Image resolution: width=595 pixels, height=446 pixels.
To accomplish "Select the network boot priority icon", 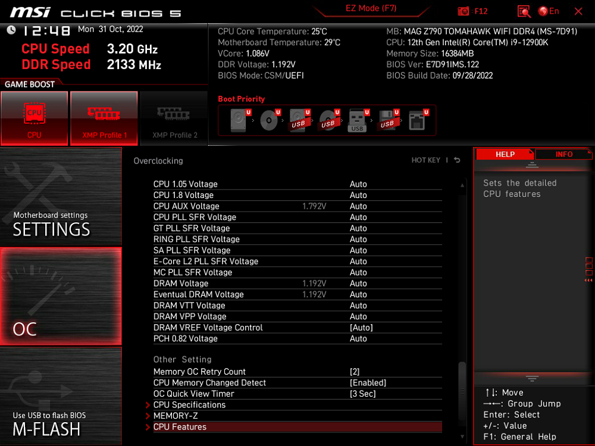I will [x=418, y=120].
